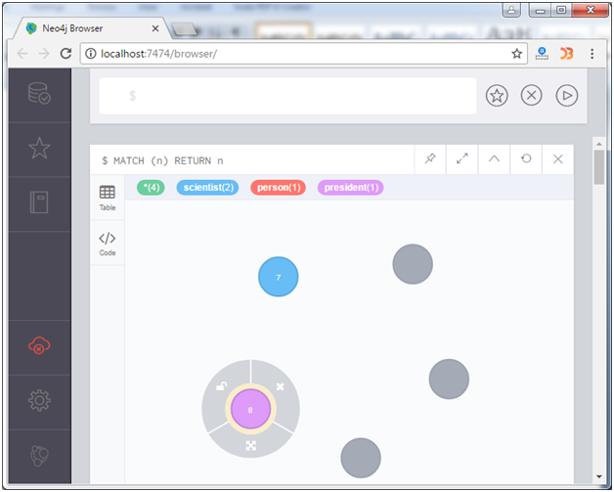This screenshot has height=492, width=614.
Task: Click the localhost:7474/browser/ address bar
Action: pos(304,54)
